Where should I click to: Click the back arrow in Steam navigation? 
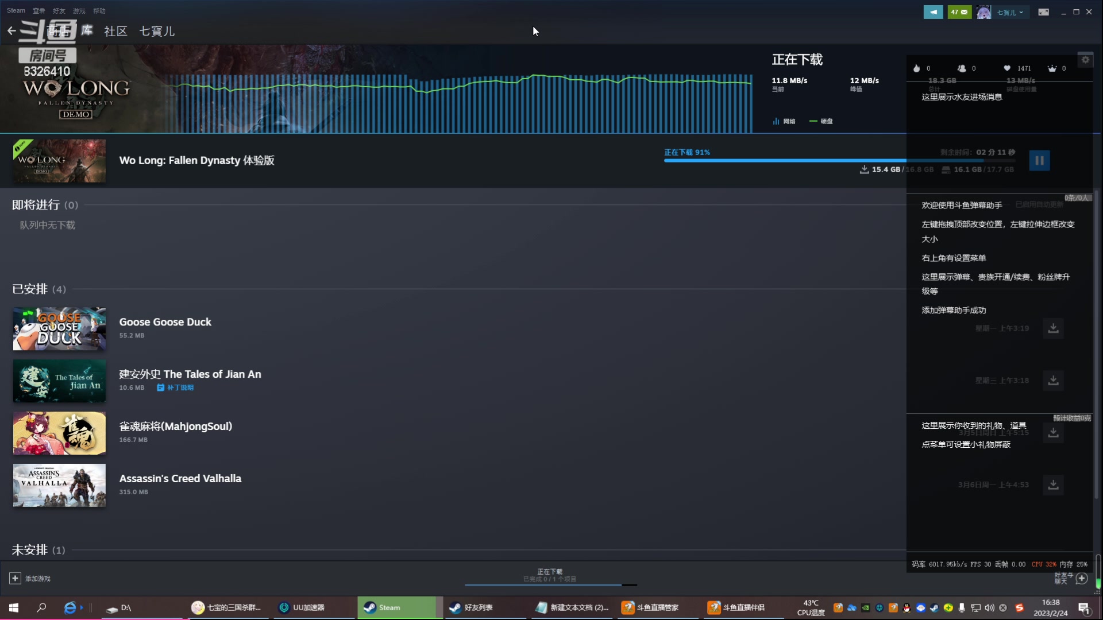coord(11,31)
